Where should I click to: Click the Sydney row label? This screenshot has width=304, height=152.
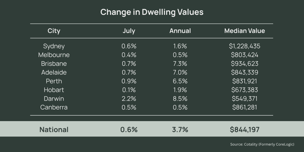[x=54, y=46]
